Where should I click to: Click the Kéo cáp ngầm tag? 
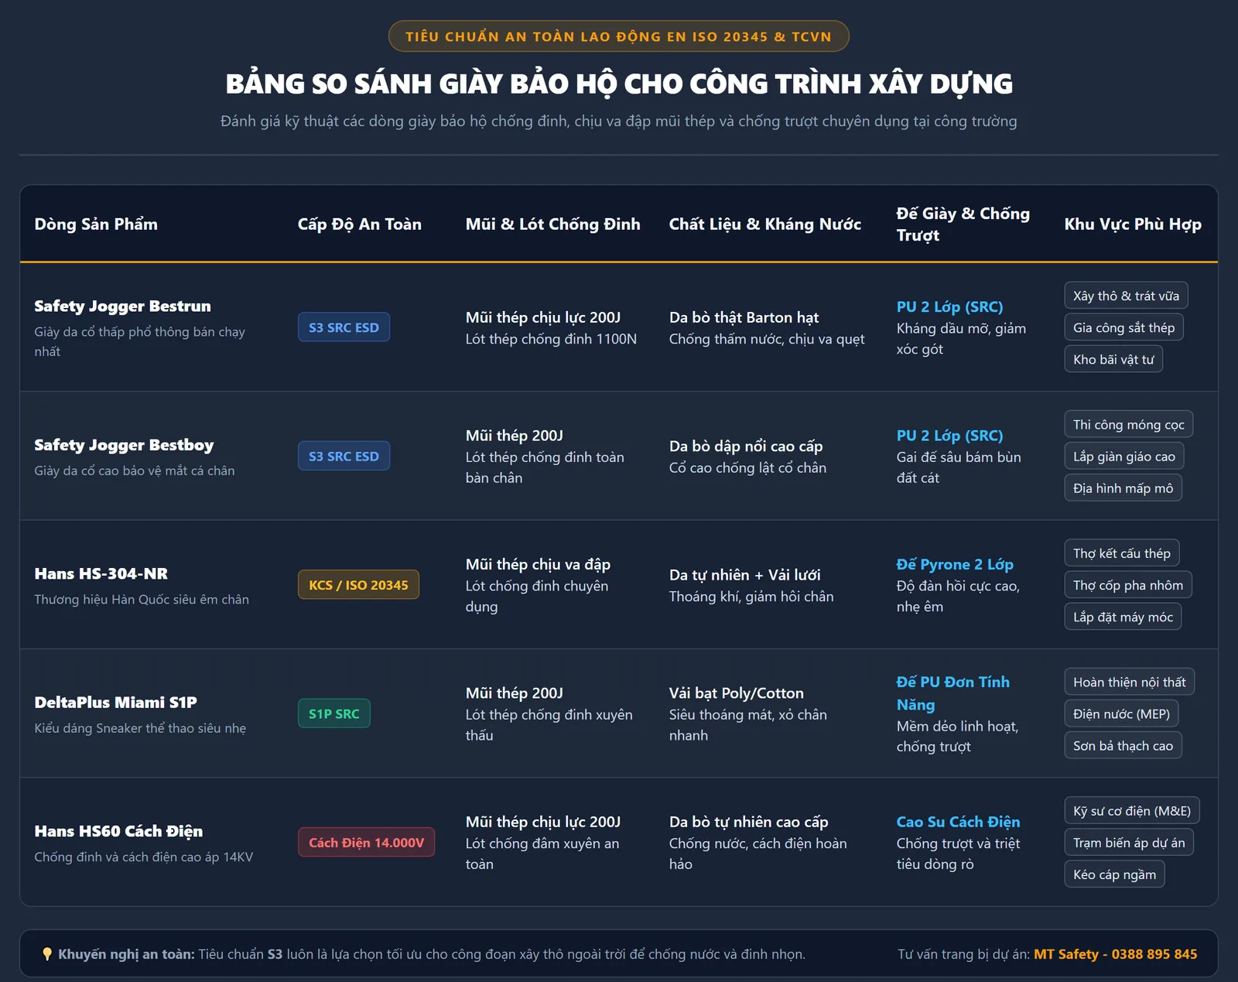point(1114,874)
